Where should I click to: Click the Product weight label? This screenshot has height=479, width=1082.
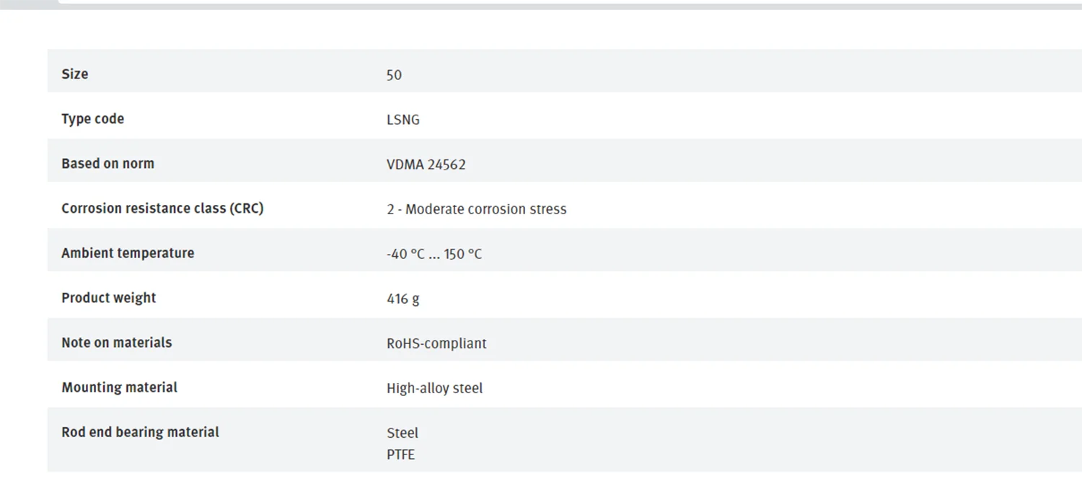(108, 298)
